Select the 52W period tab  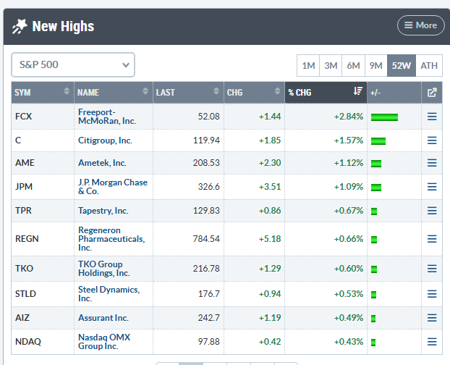click(x=402, y=65)
